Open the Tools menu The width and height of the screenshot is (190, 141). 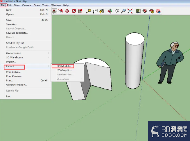(x=46, y=5)
